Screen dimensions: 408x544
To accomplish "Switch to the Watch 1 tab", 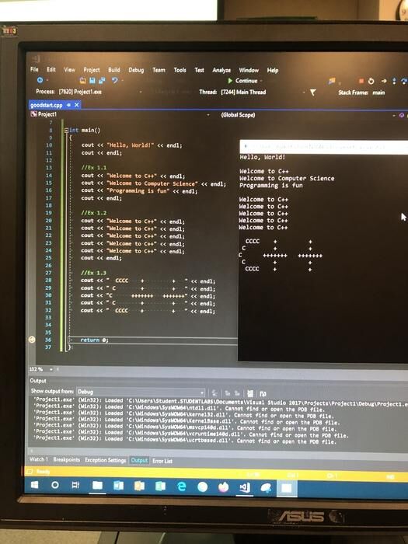I will tap(39, 459).
